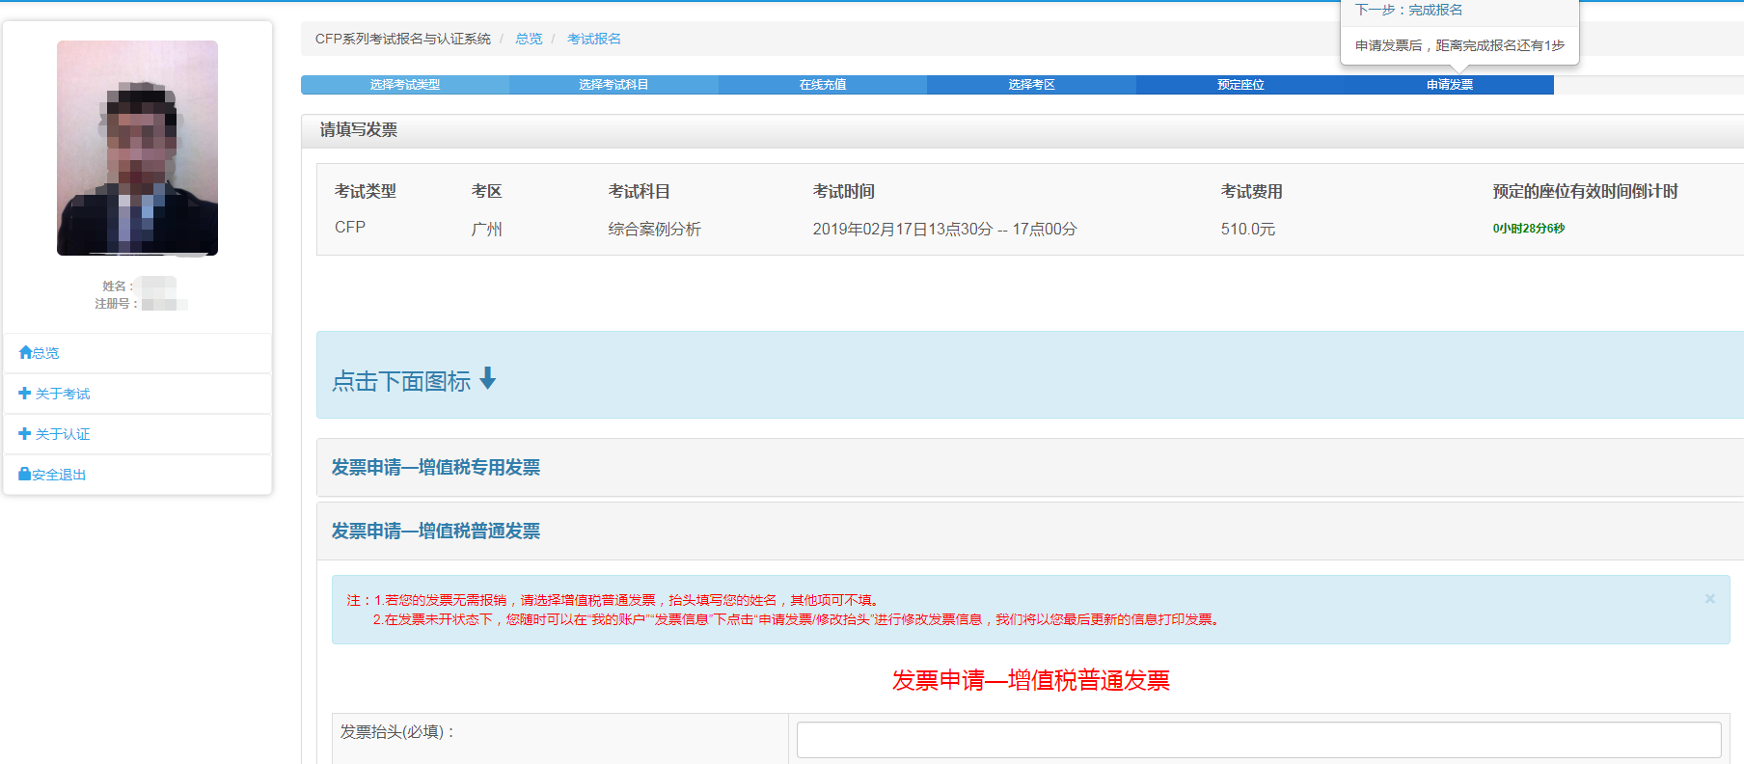Click the exam subject 综合案例分析

[x=654, y=229]
